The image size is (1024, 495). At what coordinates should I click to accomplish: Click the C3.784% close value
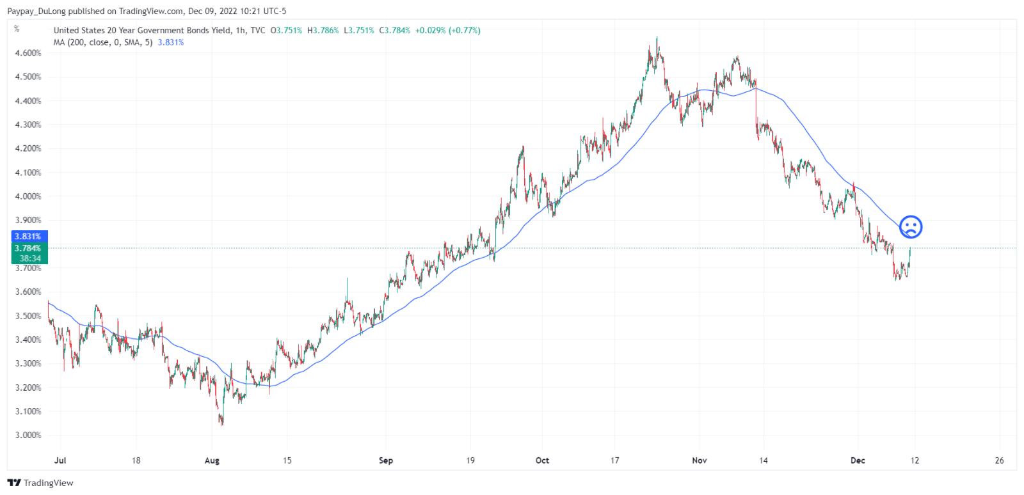click(395, 30)
